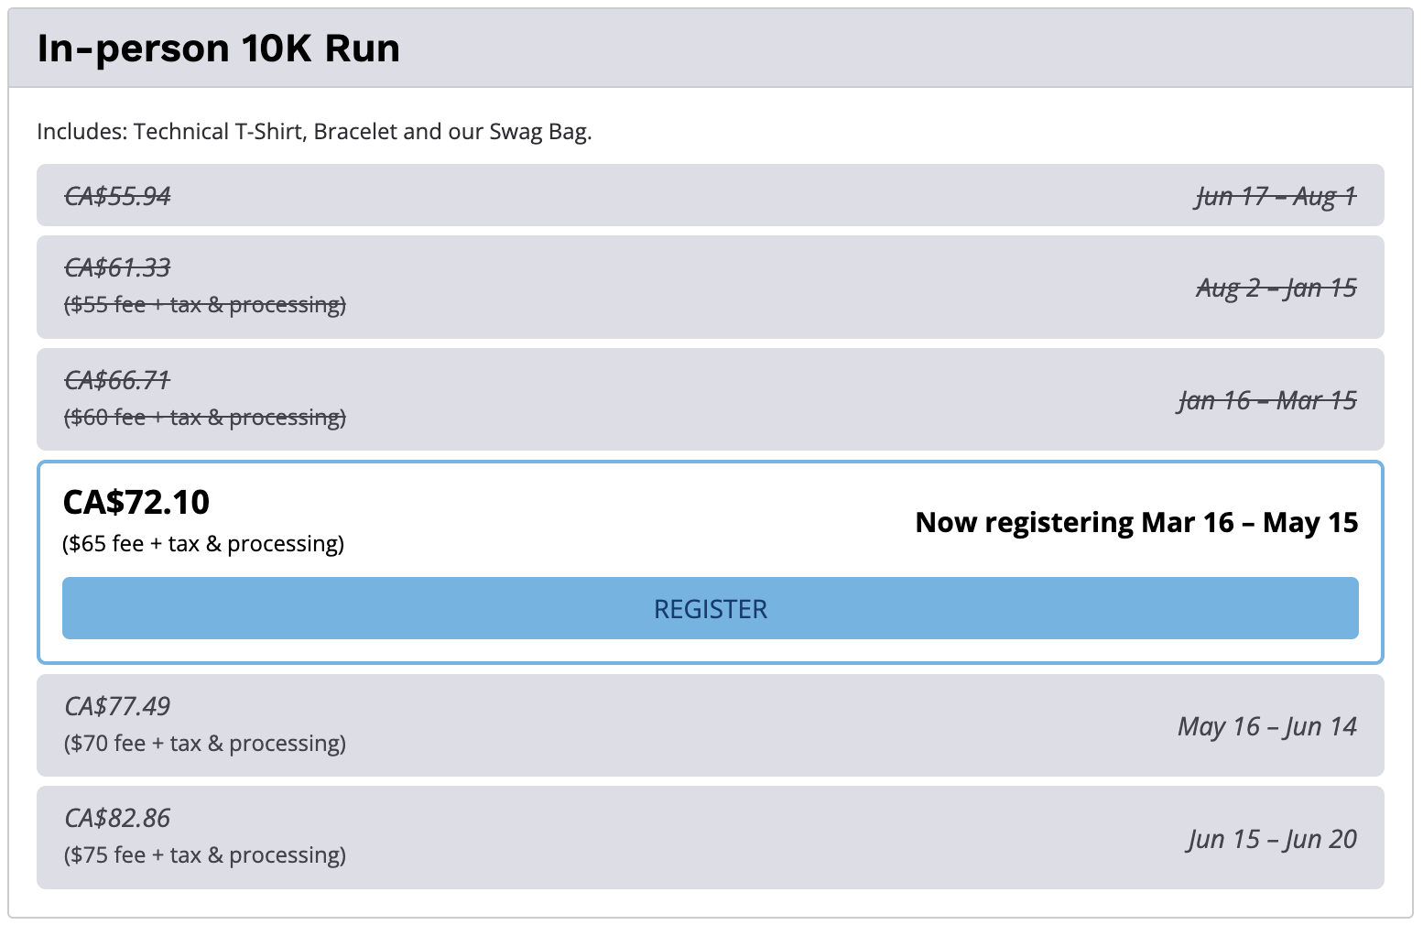This screenshot has width=1423, height=925.
Task: Click the $70 fee + tax note
Action: pyautogui.click(x=205, y=743)
